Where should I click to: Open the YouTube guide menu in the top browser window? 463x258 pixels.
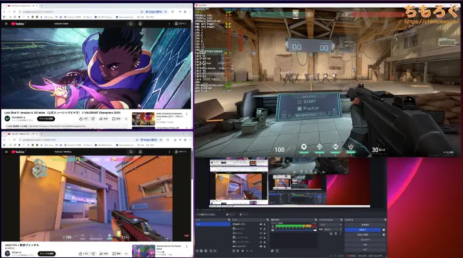tap(5, 23)
